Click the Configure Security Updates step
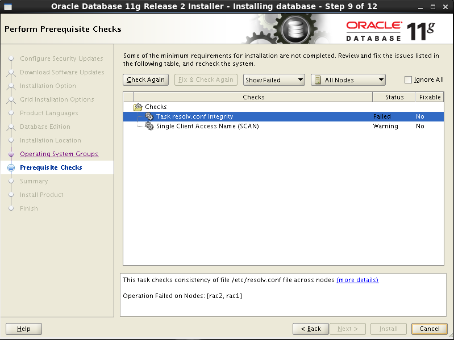The image size is (454, 340). pyautogui.click(x=61, y=58)
